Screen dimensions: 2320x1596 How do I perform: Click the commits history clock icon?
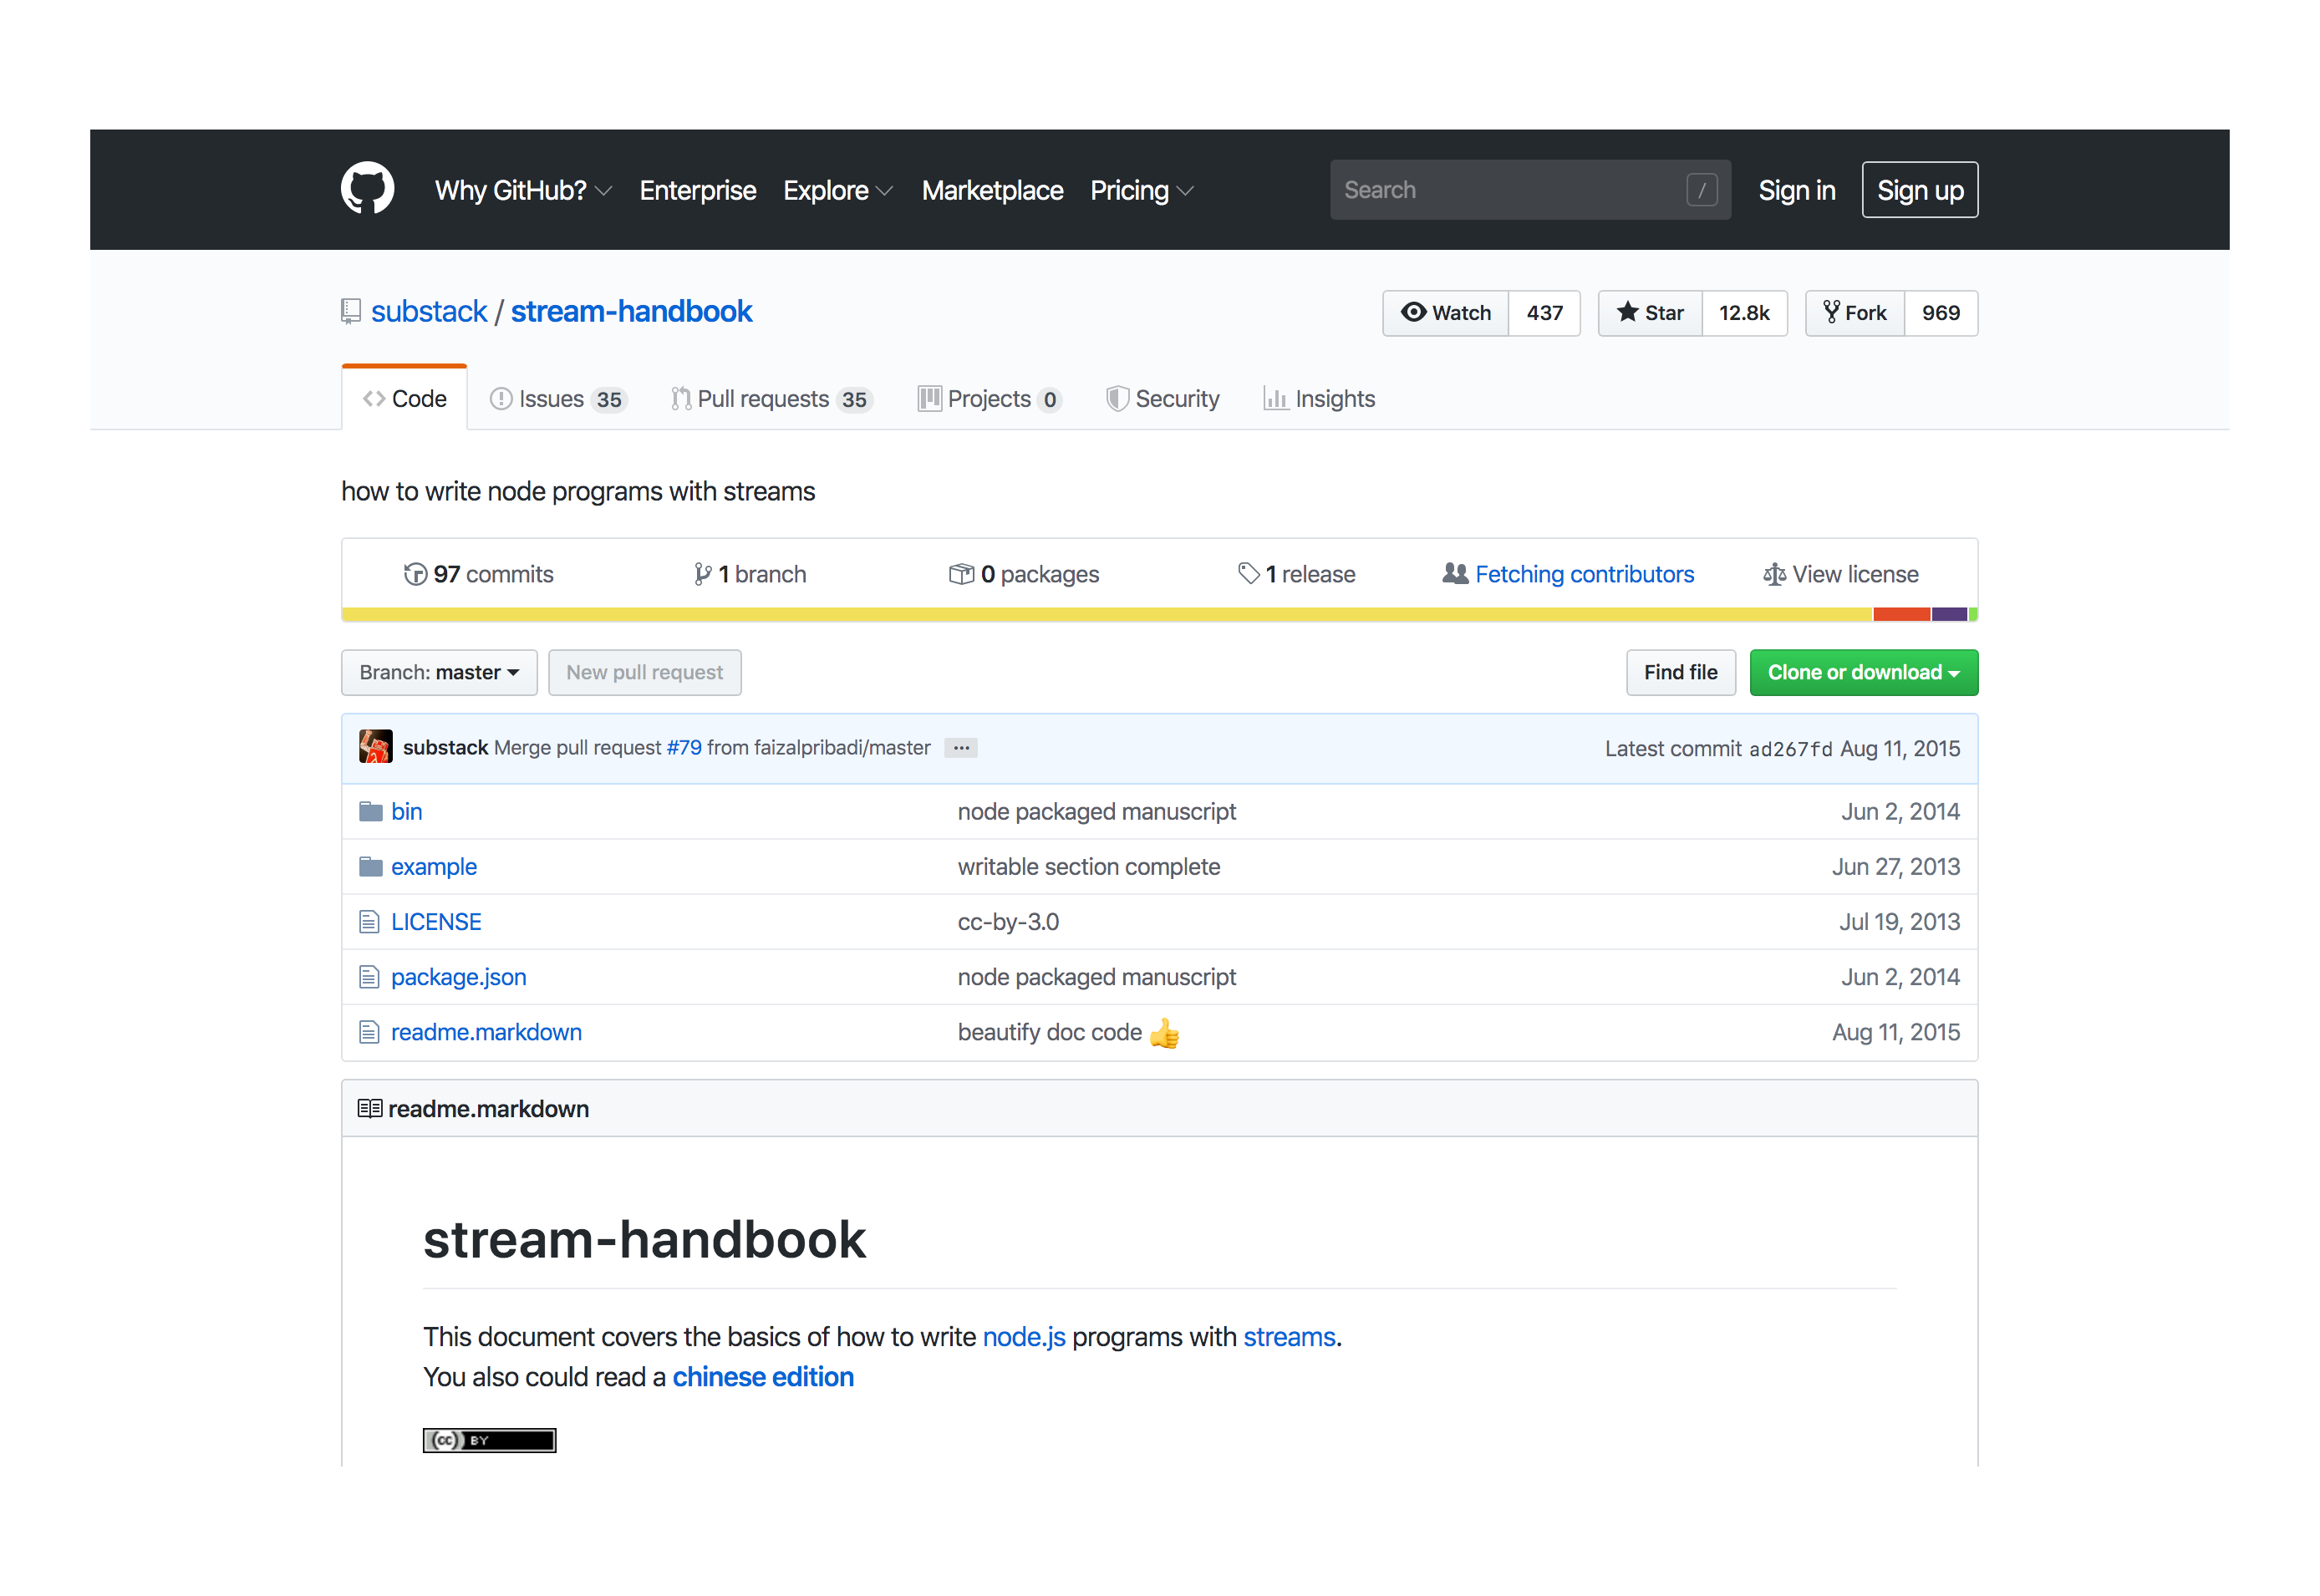coord(415,574)
